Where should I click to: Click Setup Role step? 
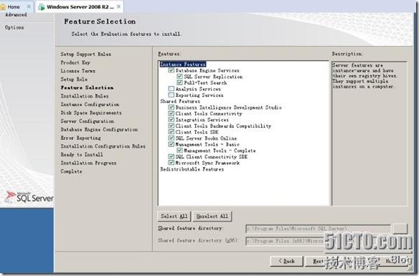point(74,80)
